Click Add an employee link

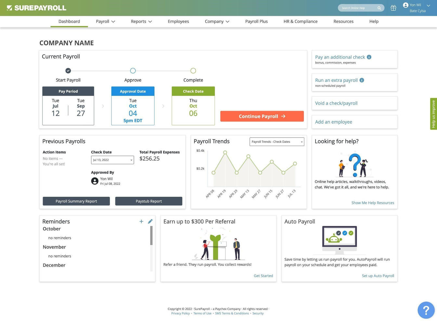coord(334,122)
